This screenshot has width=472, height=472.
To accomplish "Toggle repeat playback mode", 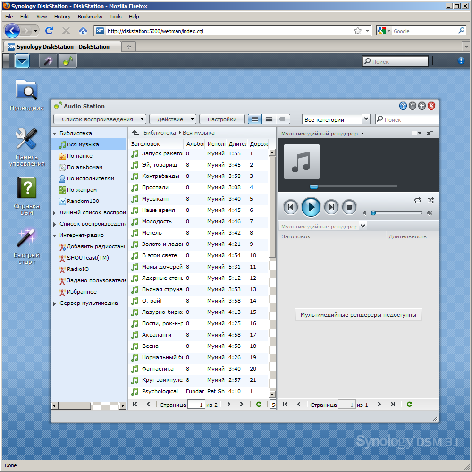I will pyautogui.click(x=418, y=201).
